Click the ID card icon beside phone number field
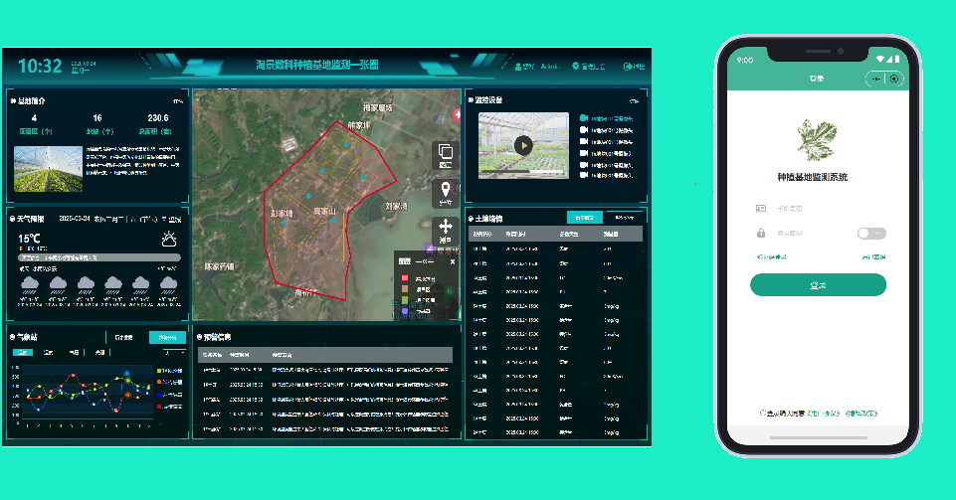The width and height of the screenshot is (956, 500). click(761, 209)
